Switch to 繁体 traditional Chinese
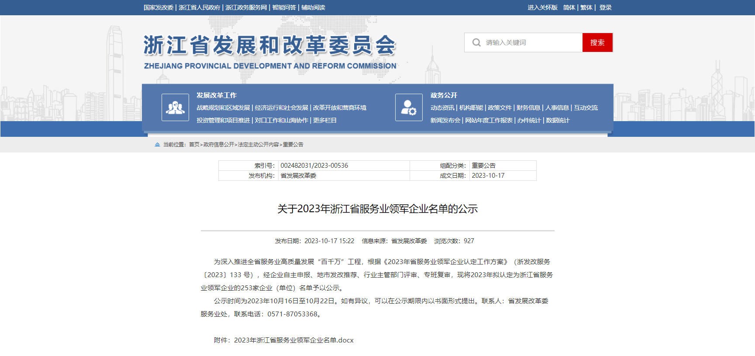The height and width of the screenshot is (356, 755). coord(586,7)
